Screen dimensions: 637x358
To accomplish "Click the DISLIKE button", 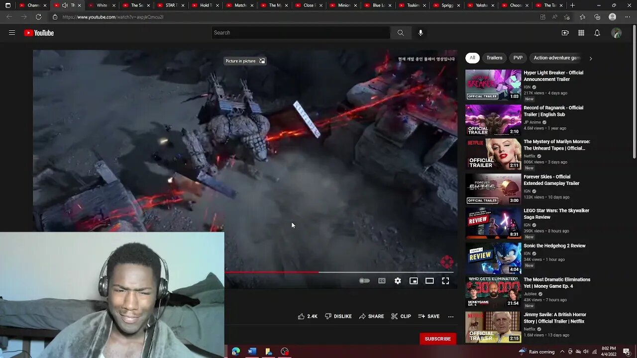I will tap(338, 316).
